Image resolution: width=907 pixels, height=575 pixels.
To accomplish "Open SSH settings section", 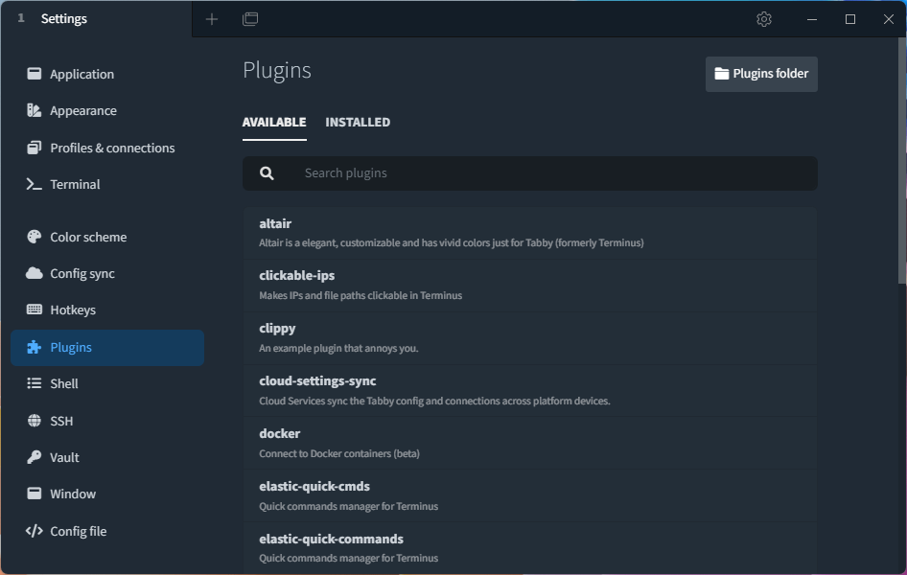I will click(x=107, y=421).
